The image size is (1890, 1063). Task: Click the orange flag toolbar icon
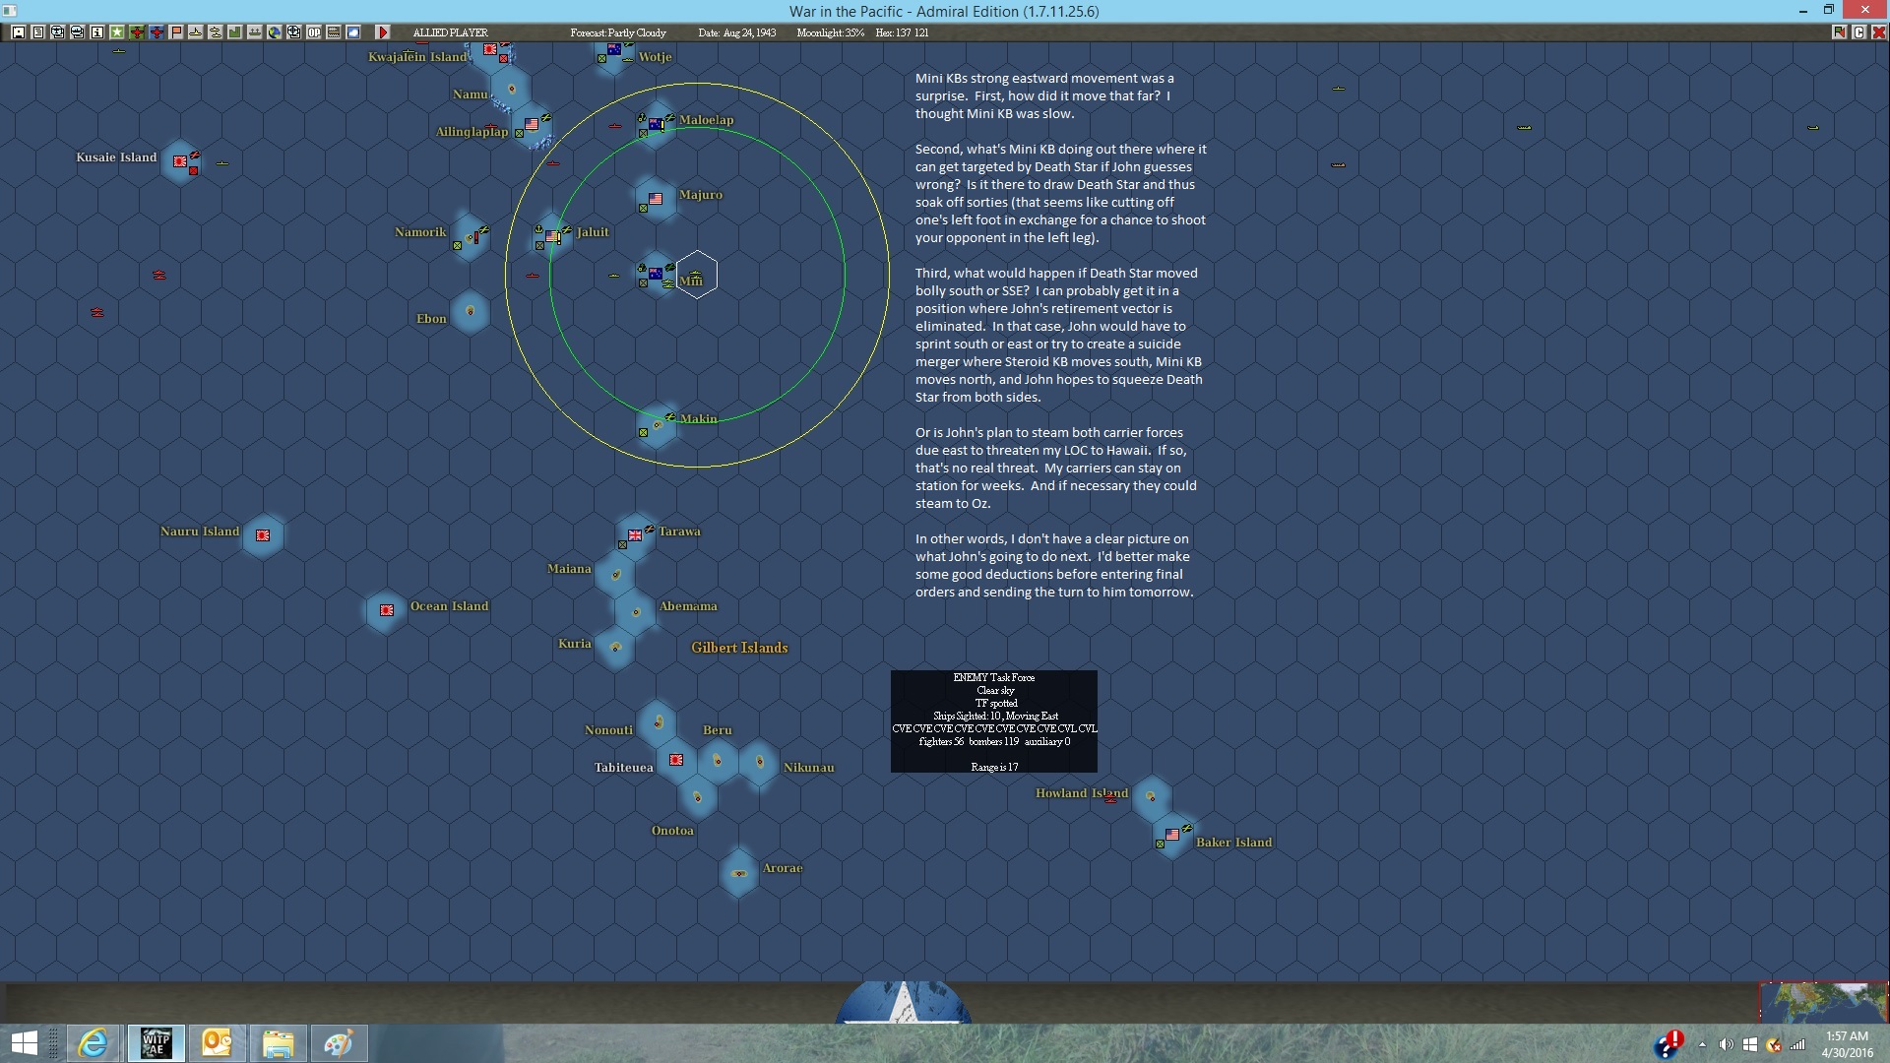point(176,32)
